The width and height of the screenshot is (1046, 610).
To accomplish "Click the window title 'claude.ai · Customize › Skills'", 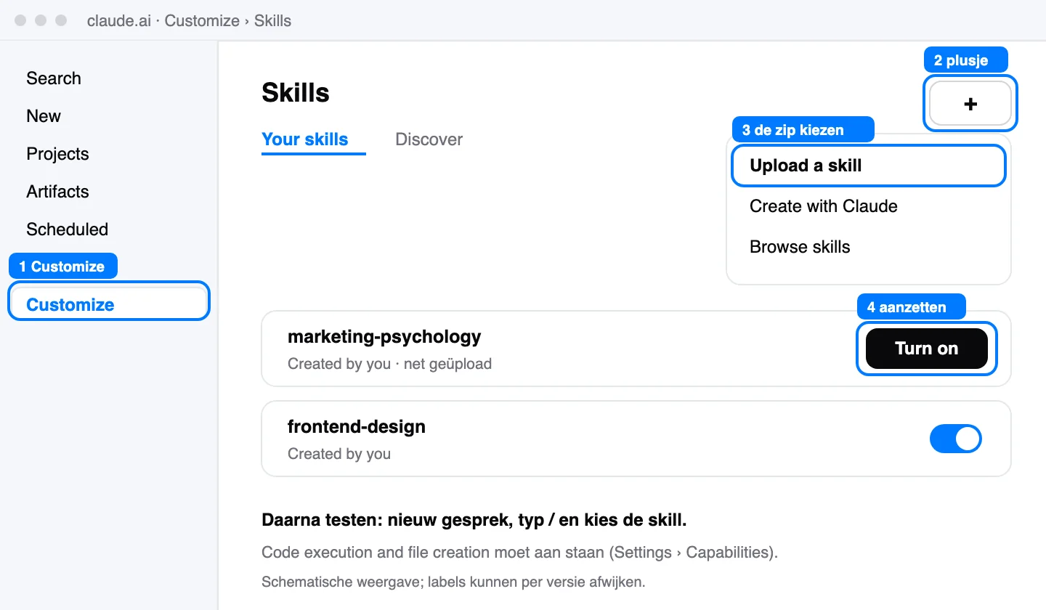I will click(x=189, y=20).
